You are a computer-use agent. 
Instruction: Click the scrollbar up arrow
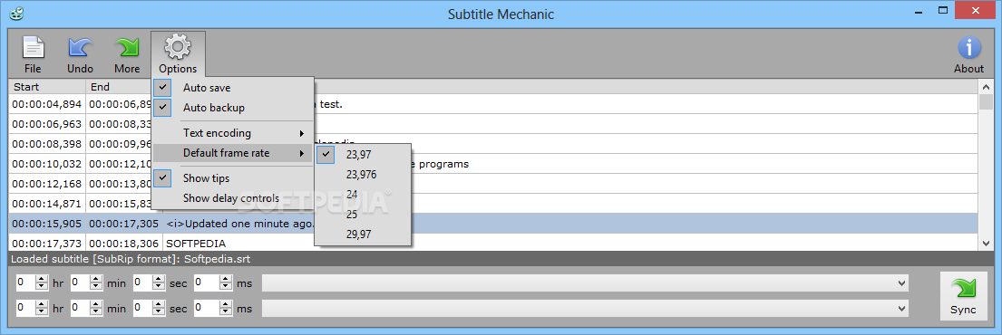point(986,87)
